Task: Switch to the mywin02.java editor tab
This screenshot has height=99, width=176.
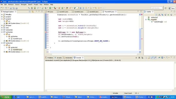Action: pos(79,12)
